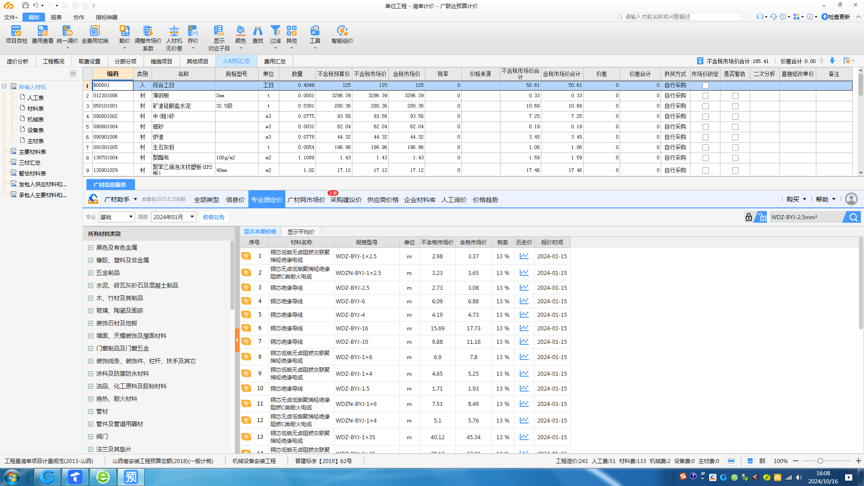Click the 查找 binoculars icon

pos(258,35)
